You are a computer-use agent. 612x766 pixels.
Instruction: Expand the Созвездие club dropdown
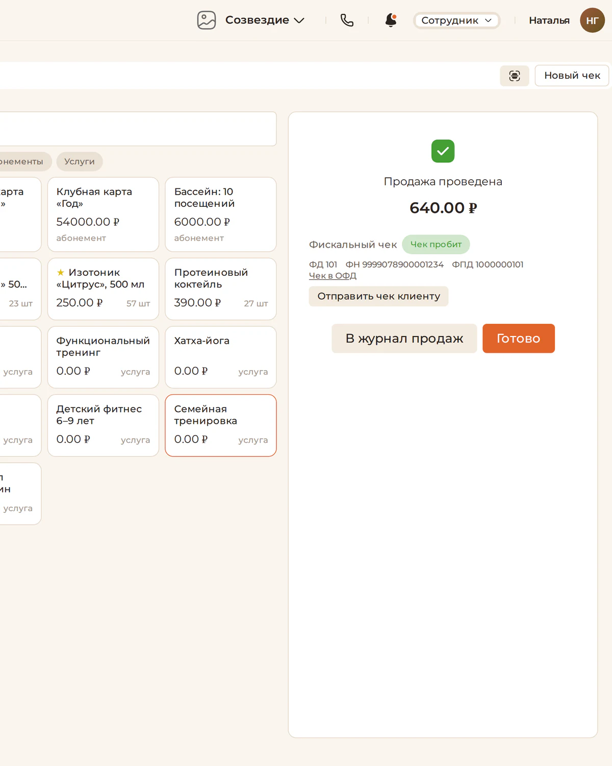pos(265,20)
